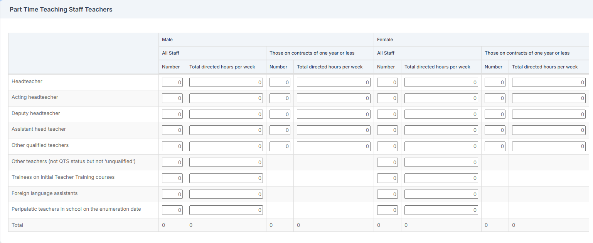Select Headteacher female all-staff total directed hours field
Viewport: 593px width, 243px height.
[441, 82]
